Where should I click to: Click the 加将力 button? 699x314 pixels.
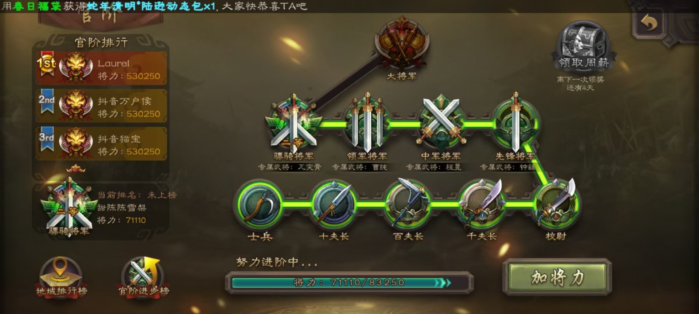coord(557,278)
